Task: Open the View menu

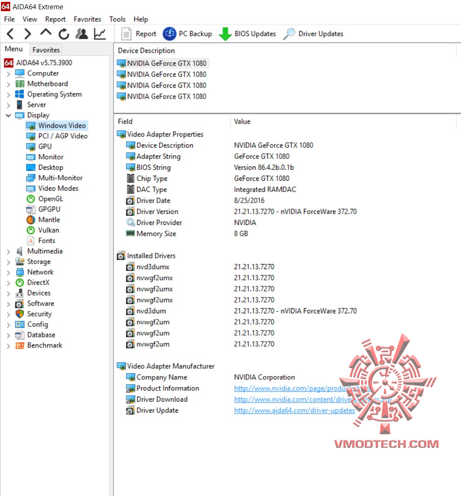Action: click(x=30, y=20)
